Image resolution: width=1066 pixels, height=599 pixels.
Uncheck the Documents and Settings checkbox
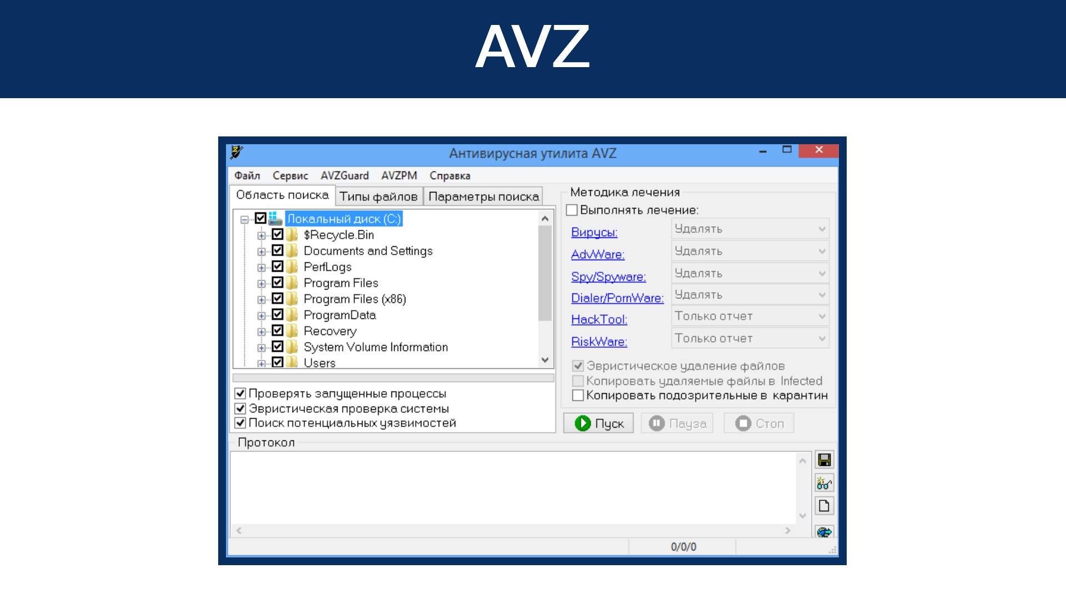pos(278,250)
